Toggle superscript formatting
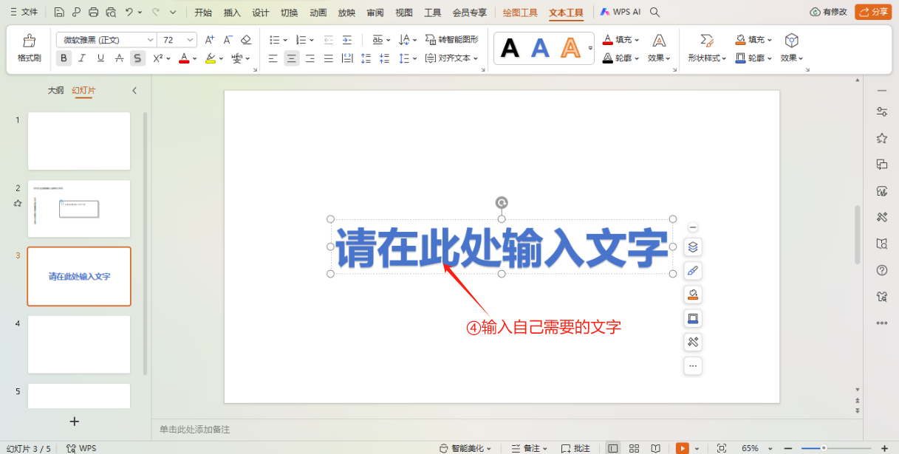 [158, 58]
